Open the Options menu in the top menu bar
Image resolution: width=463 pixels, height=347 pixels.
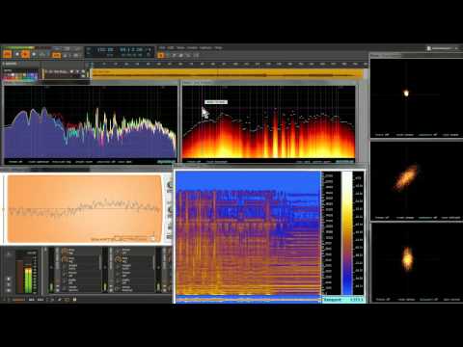pos(205,48)
